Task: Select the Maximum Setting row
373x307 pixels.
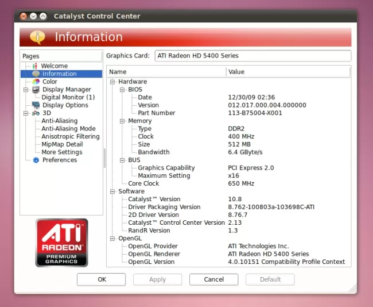Action: [229, 176]
